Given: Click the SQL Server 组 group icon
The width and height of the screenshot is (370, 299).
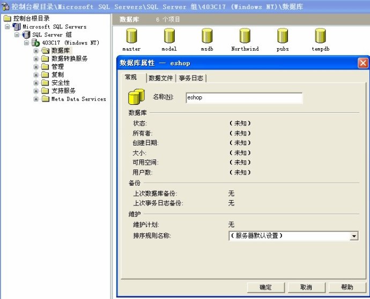Looking at the screenshot, I should tap(26, 35).
